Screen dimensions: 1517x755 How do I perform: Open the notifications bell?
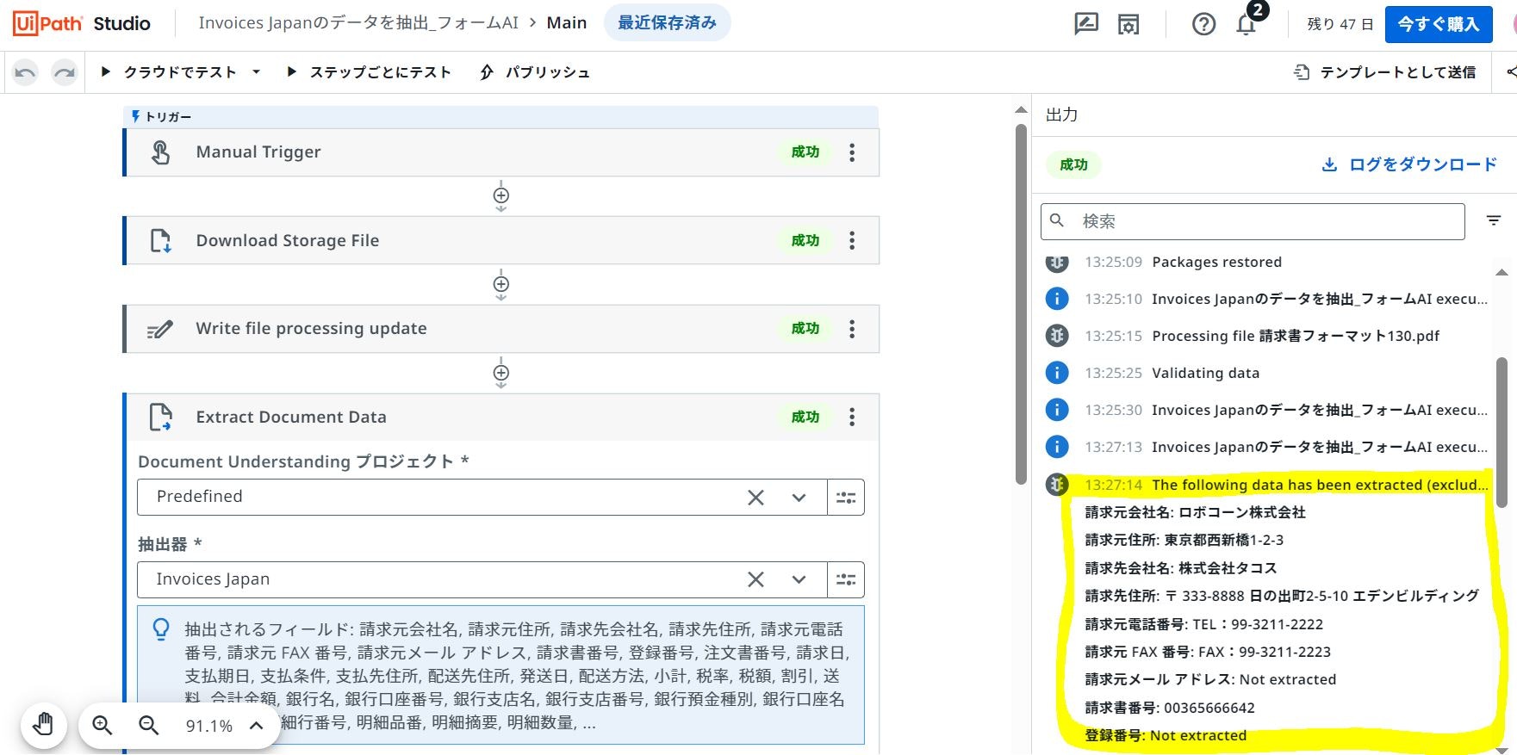[1246, 24]
